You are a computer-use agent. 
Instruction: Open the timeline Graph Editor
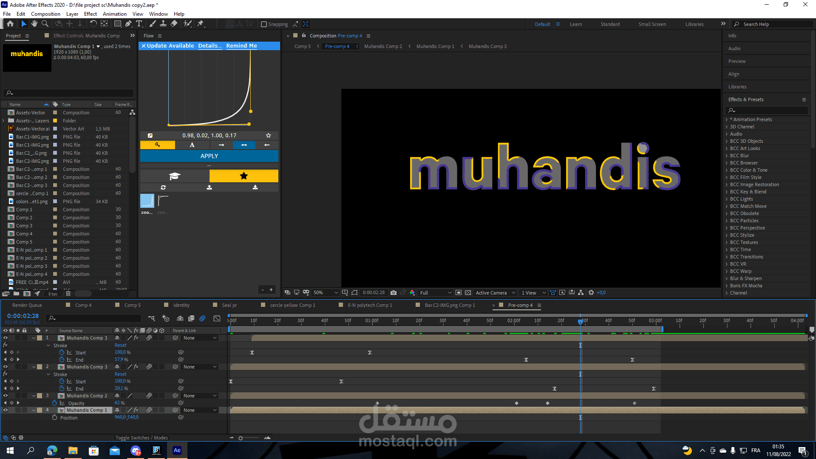point(217,318)
